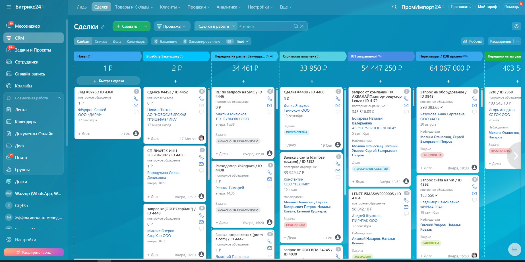Open the Расширения dropdown arrow

pos(518,42)
